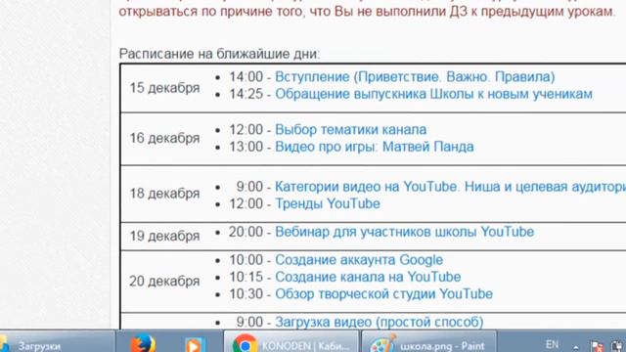626x352 pixels.
Task: Open Обращение выпускника Школы к новым ученикам
Action: pos(433,94)
